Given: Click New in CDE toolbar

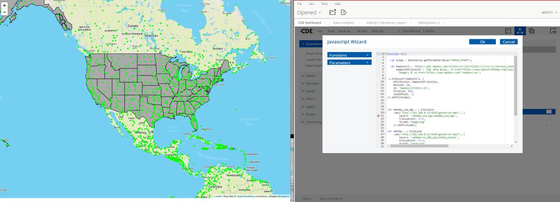Looking at the screenshot, I should click(320, 31).
